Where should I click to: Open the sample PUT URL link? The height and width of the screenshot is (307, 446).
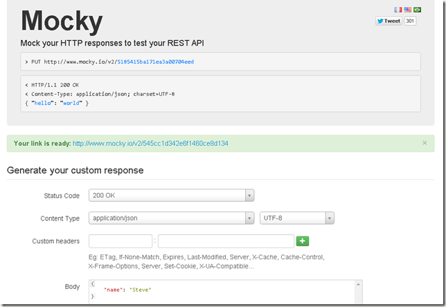tap(155, 62)
